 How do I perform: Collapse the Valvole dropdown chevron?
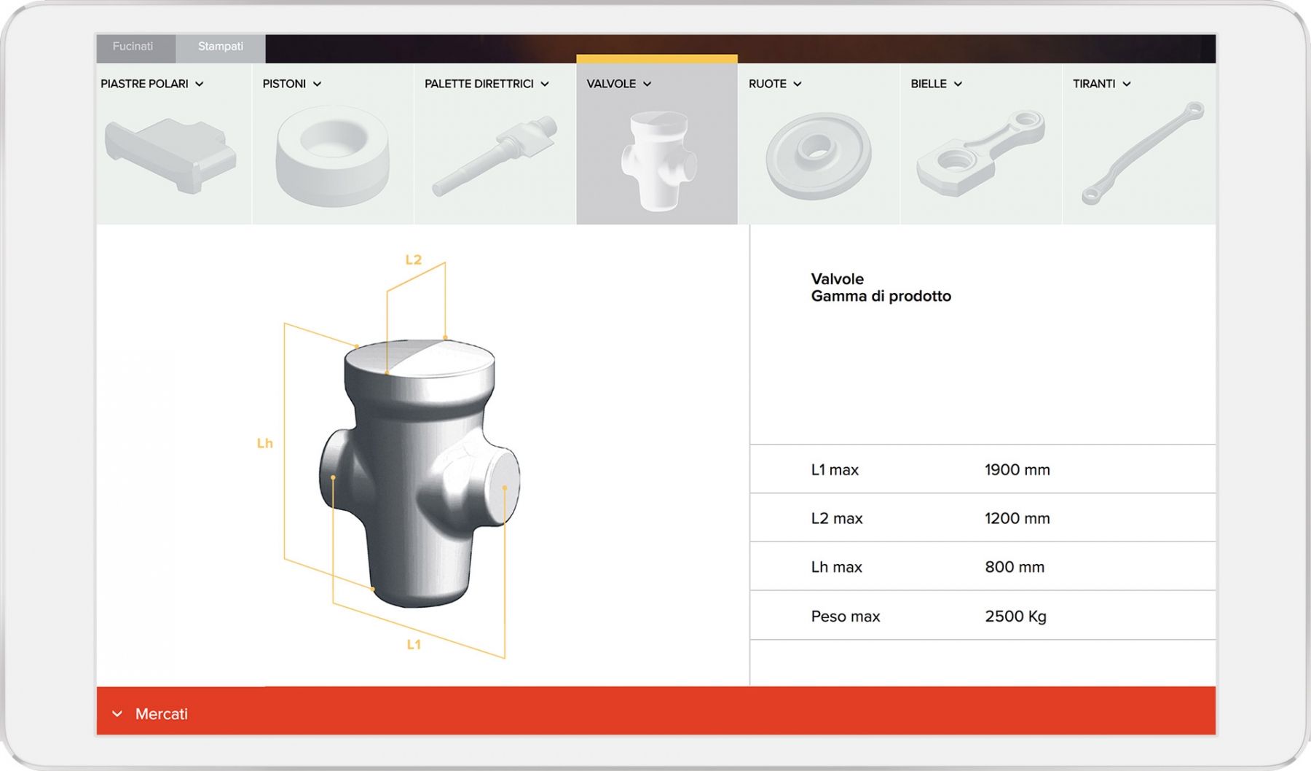pyautogui.click(x=647, y=85)
